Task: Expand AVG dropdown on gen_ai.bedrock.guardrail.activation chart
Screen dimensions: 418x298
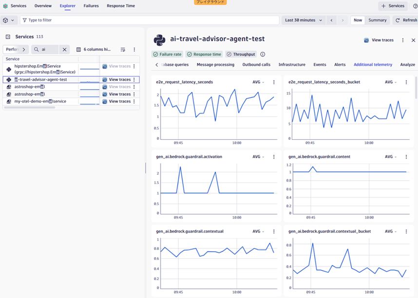Action: point(258,157)
